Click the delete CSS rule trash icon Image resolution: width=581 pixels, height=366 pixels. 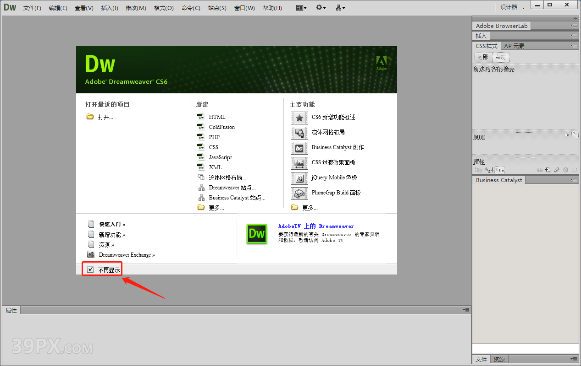tap(574, 170)
